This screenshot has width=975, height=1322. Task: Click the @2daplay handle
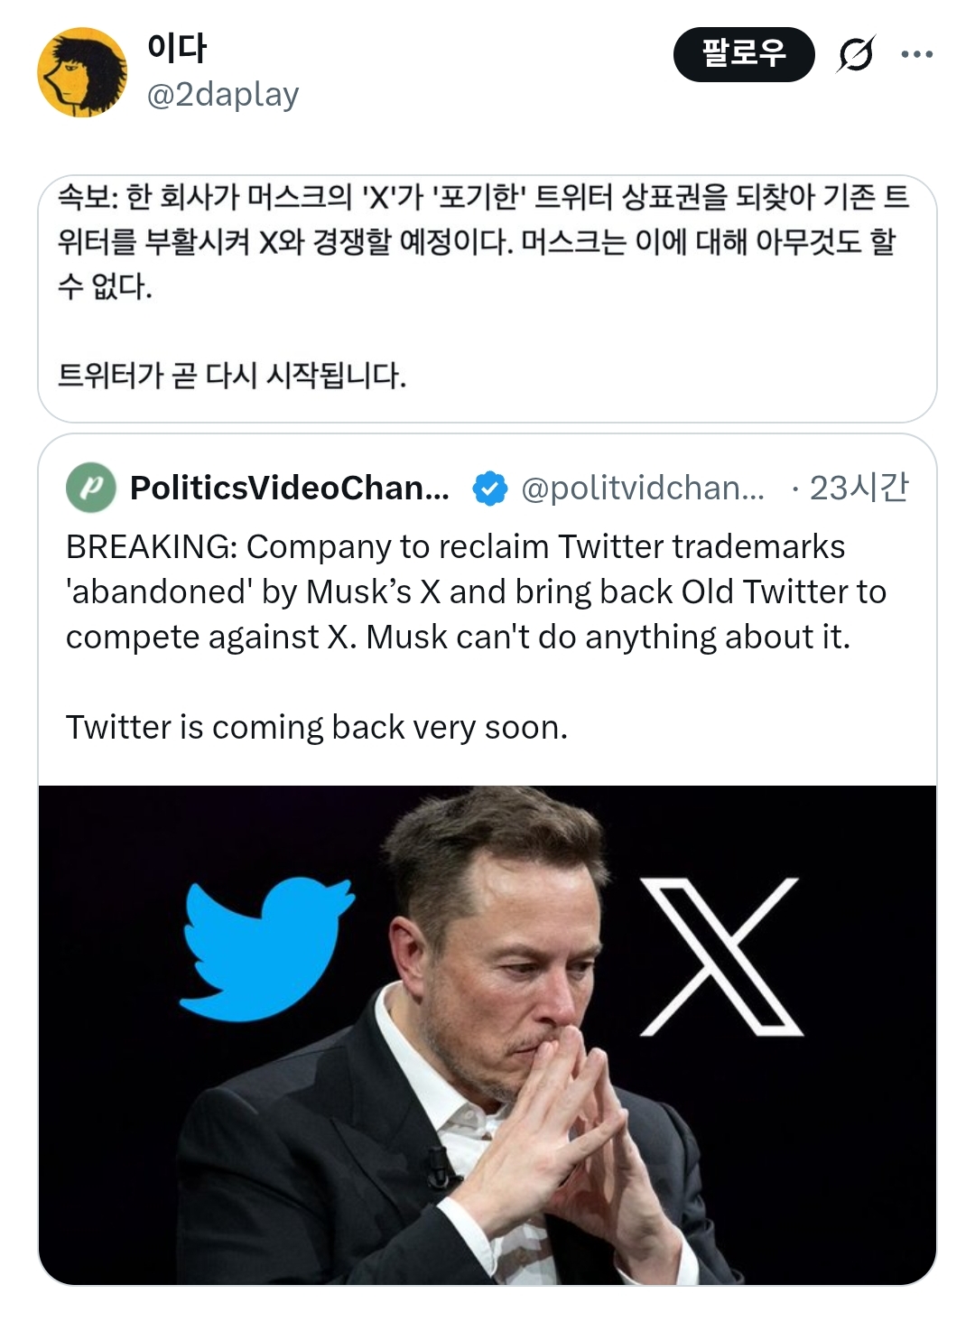point(223,94)
